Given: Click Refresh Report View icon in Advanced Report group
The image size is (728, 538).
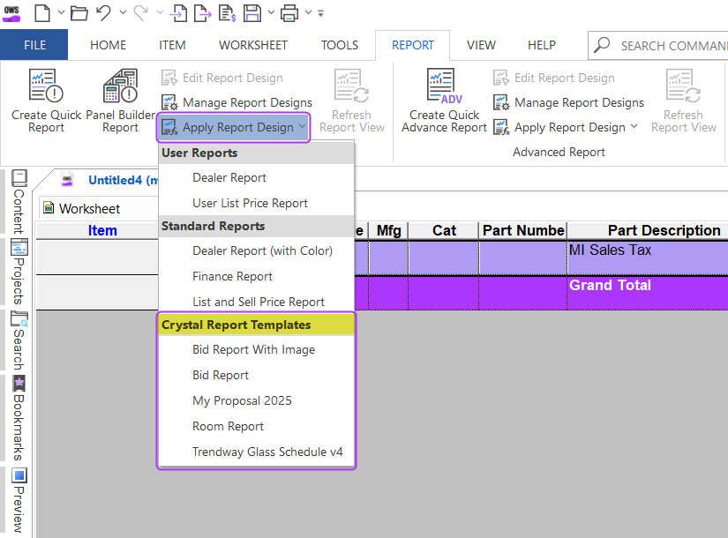Looking at the screenshot, I should point(683,86).
